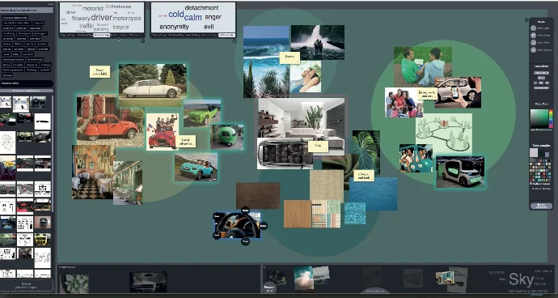Select the concept car with green lights photo
Viewport: 558px width, 298px height.
pos(460,172)
